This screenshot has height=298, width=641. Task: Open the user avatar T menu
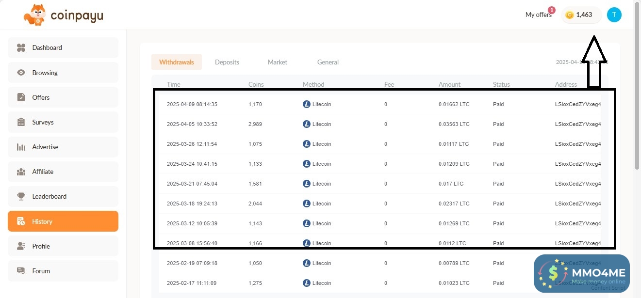614,15
